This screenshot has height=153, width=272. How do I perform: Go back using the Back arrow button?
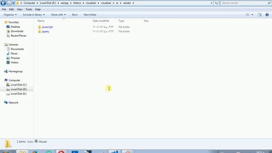pos(3,3)
